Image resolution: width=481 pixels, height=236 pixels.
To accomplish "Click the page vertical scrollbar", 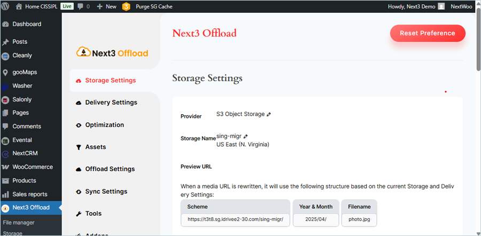I will (477, 43).
